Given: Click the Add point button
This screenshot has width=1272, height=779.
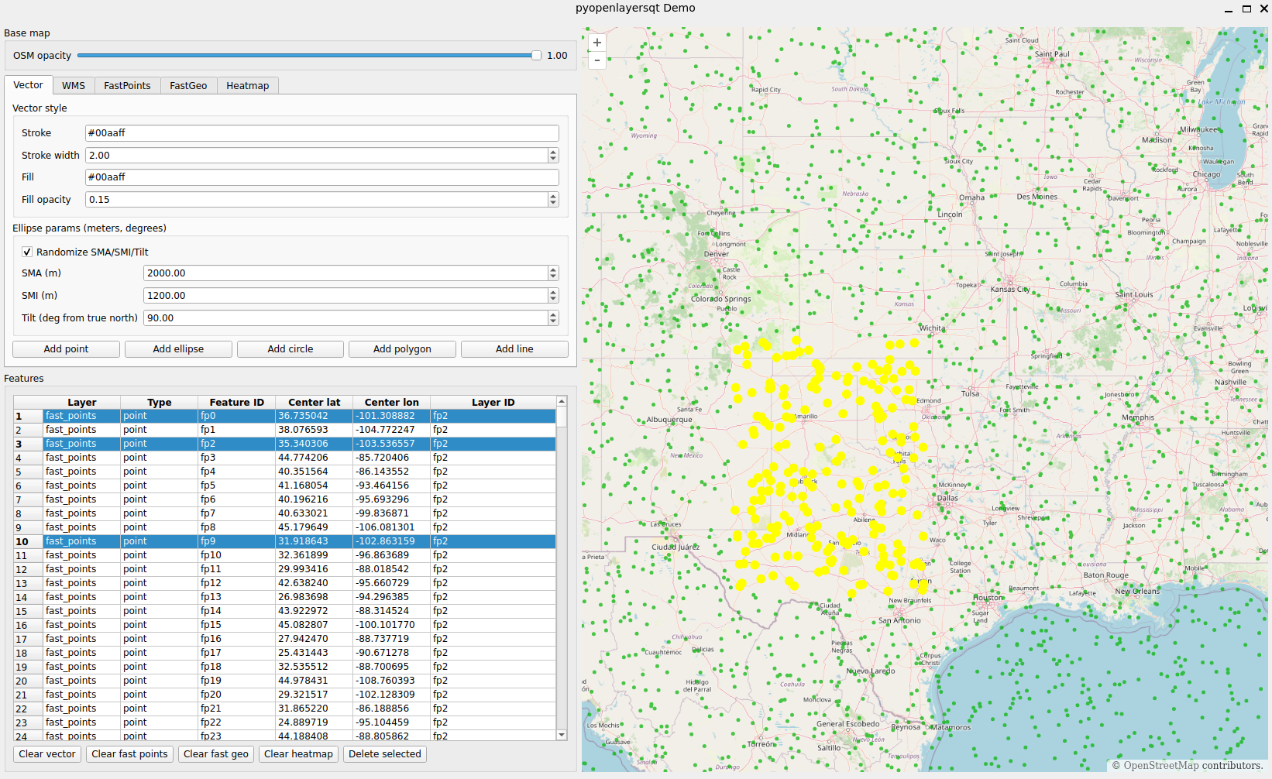Looking at the screenshot, I should [x=66, y=349].
